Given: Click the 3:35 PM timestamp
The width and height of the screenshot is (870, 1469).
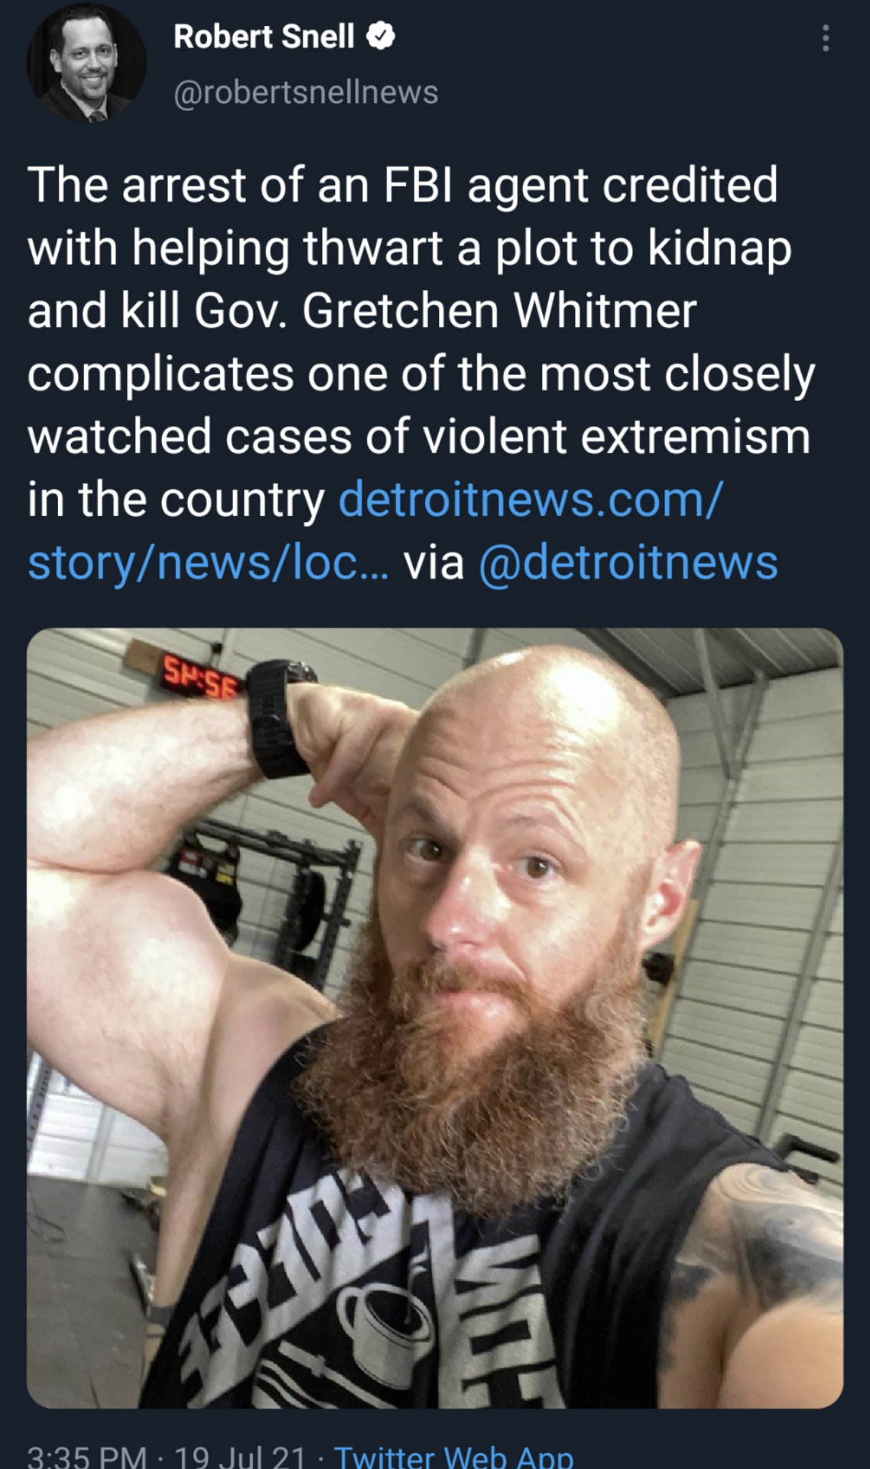Looking at the screenshot, I should click(87, 1456).
